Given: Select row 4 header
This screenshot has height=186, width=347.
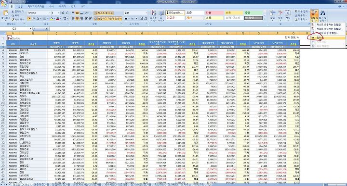Looking at the screenshot, I should pyautogui.click(x=3, y=50).
